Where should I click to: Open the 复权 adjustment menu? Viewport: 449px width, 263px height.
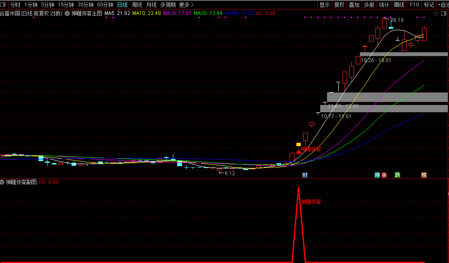tap(339, 5)
